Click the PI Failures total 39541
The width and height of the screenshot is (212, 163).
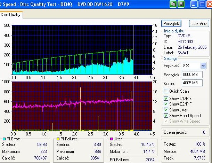tap(96, 158)
